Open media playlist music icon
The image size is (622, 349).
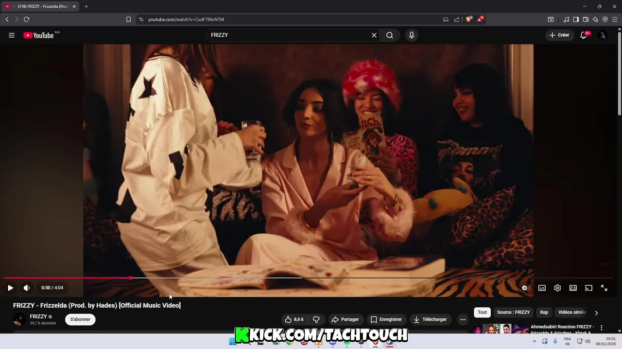(x=566, y=19)
